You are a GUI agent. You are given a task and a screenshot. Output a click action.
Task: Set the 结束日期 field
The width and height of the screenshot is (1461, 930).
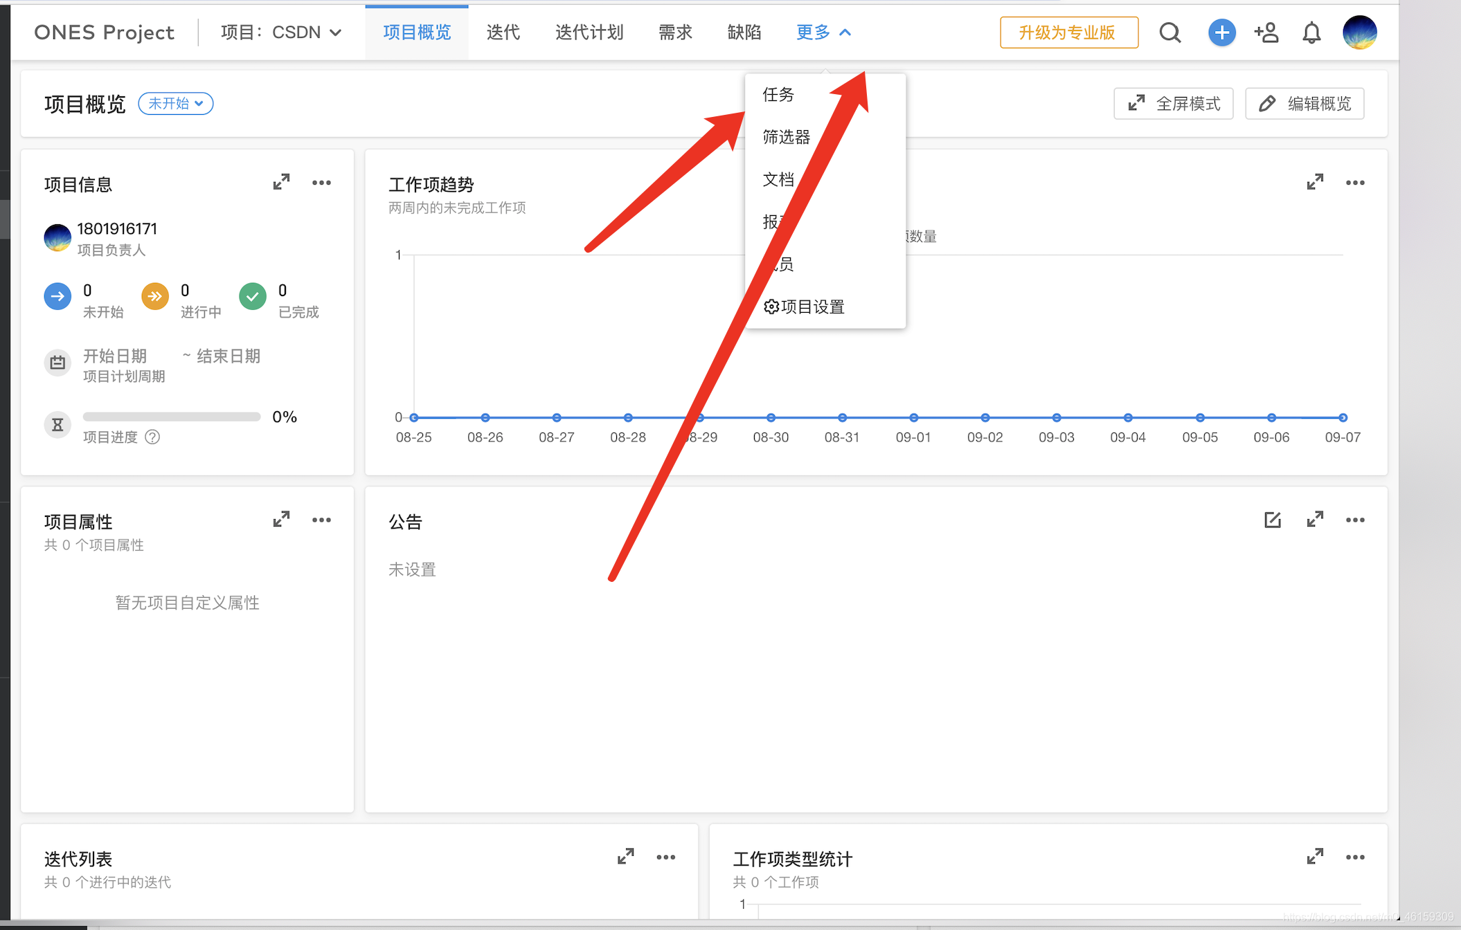click(x=228, y=356)
